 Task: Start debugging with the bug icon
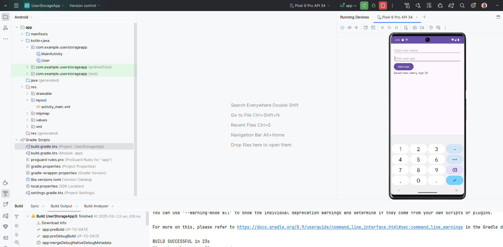[374, 6]
